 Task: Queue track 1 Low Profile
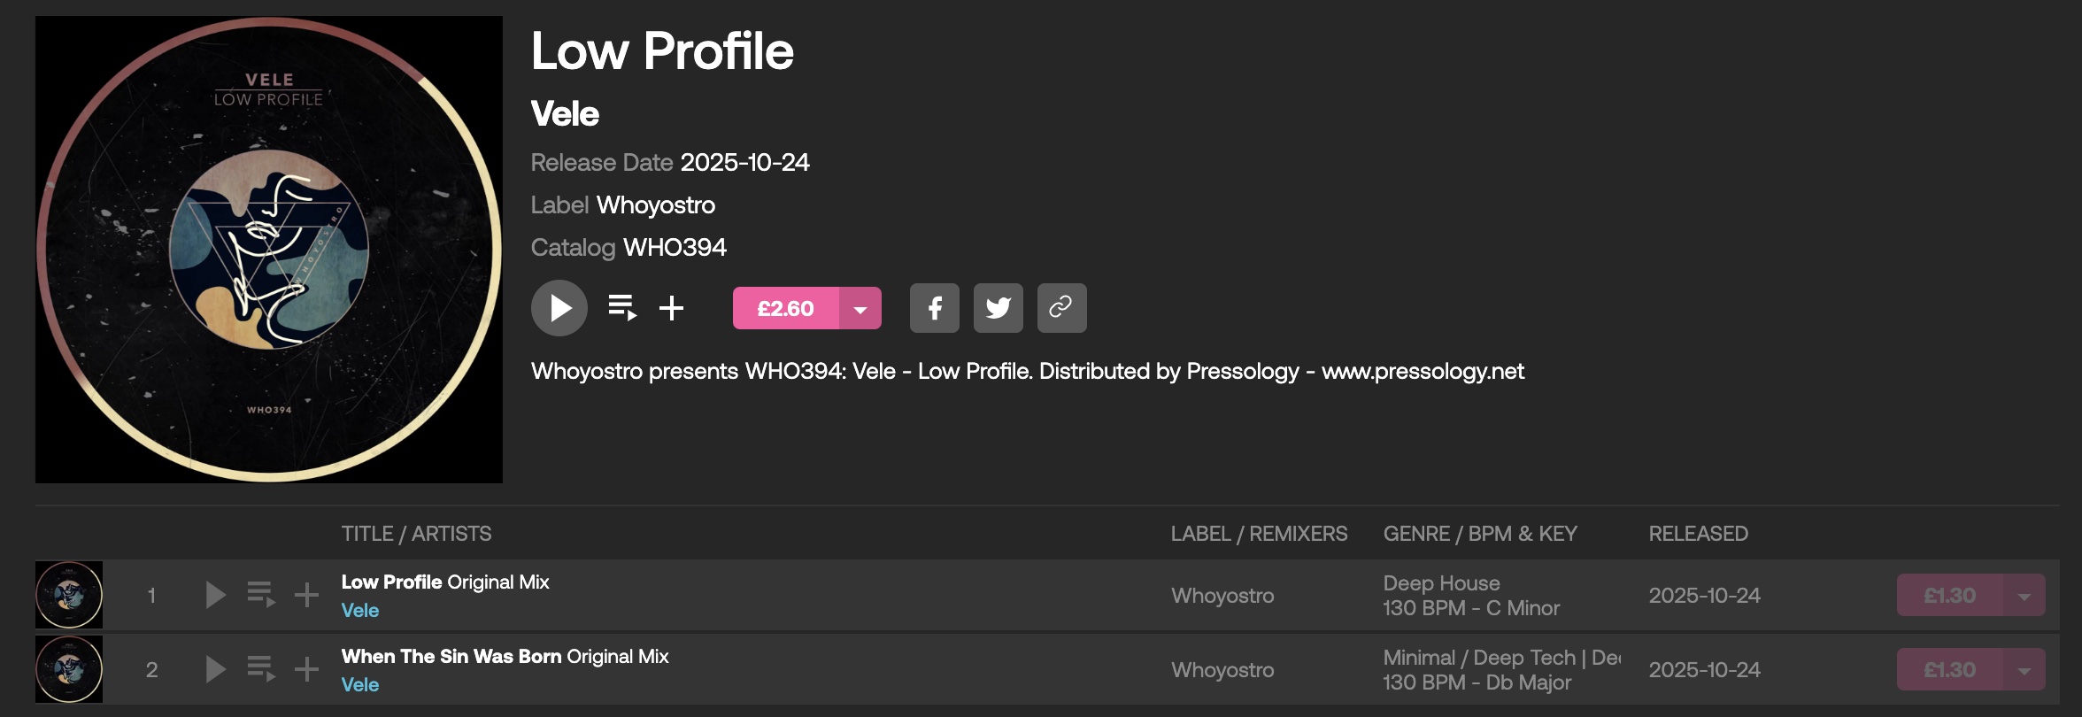[x=261, y=595]
